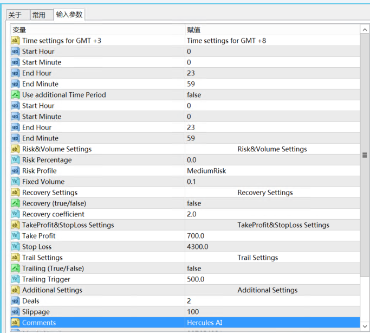Image resolution: width=370 pixels, height=333 pixels.
Task: Click the centered 'Risk&Volume Settings' value cell
Action: click(272, 149)
